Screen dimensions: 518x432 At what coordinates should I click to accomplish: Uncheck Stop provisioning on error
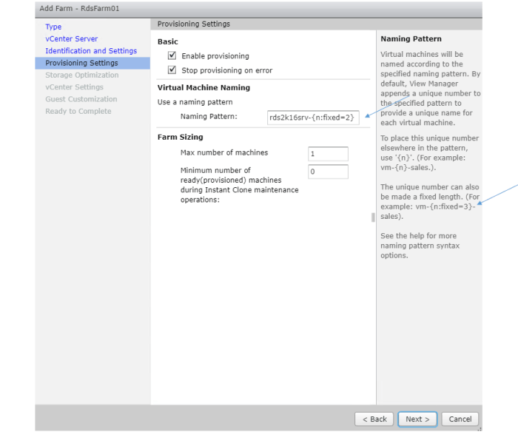171,71
